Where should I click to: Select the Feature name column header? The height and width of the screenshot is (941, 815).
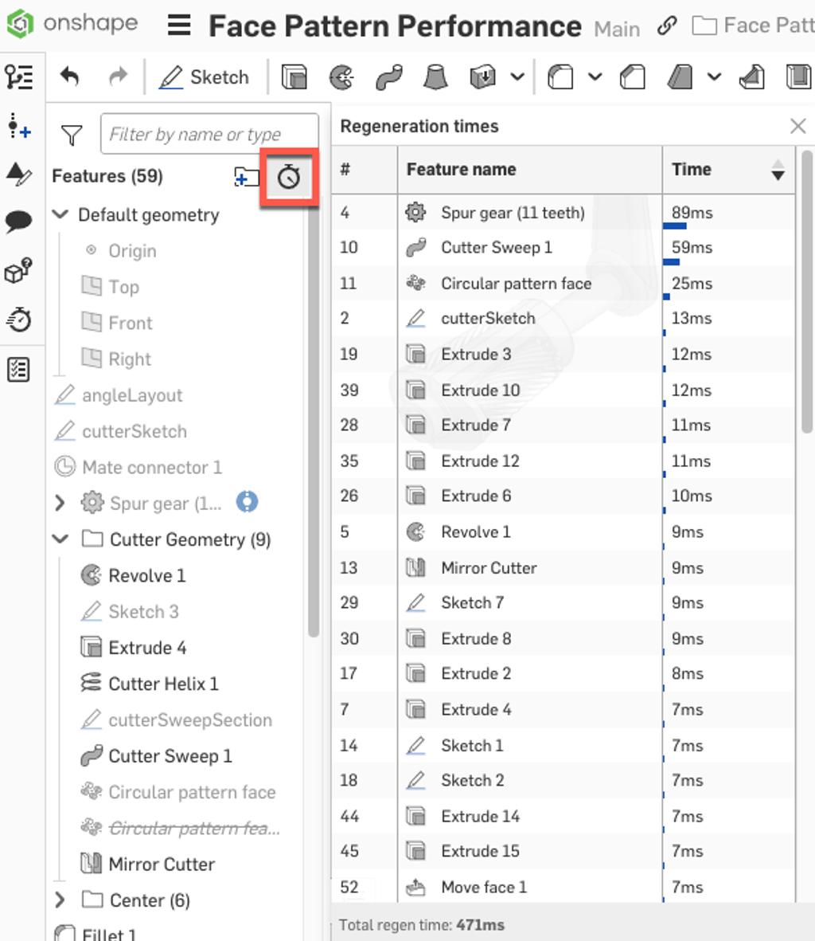[x=461, y=169]
